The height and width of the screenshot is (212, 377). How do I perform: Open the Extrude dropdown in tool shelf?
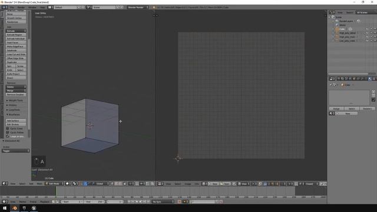coord(16,31)
